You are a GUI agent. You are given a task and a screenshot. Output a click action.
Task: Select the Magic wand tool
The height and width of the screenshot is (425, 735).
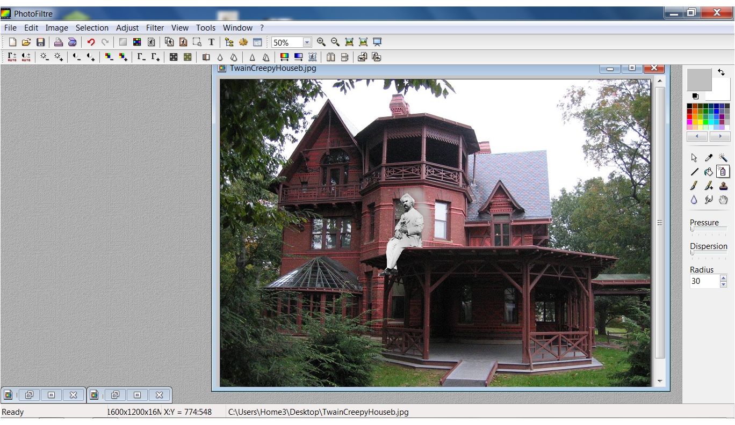point(723,158)
